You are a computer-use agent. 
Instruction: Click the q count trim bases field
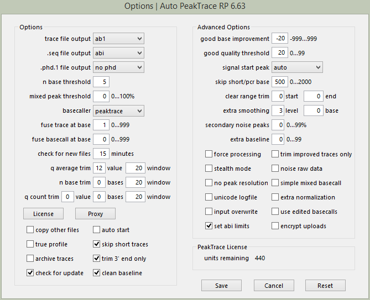tap(99, 197)
